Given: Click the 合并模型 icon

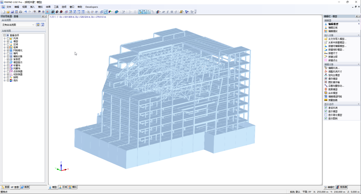Looking at the screenshot, I should 326,93.
